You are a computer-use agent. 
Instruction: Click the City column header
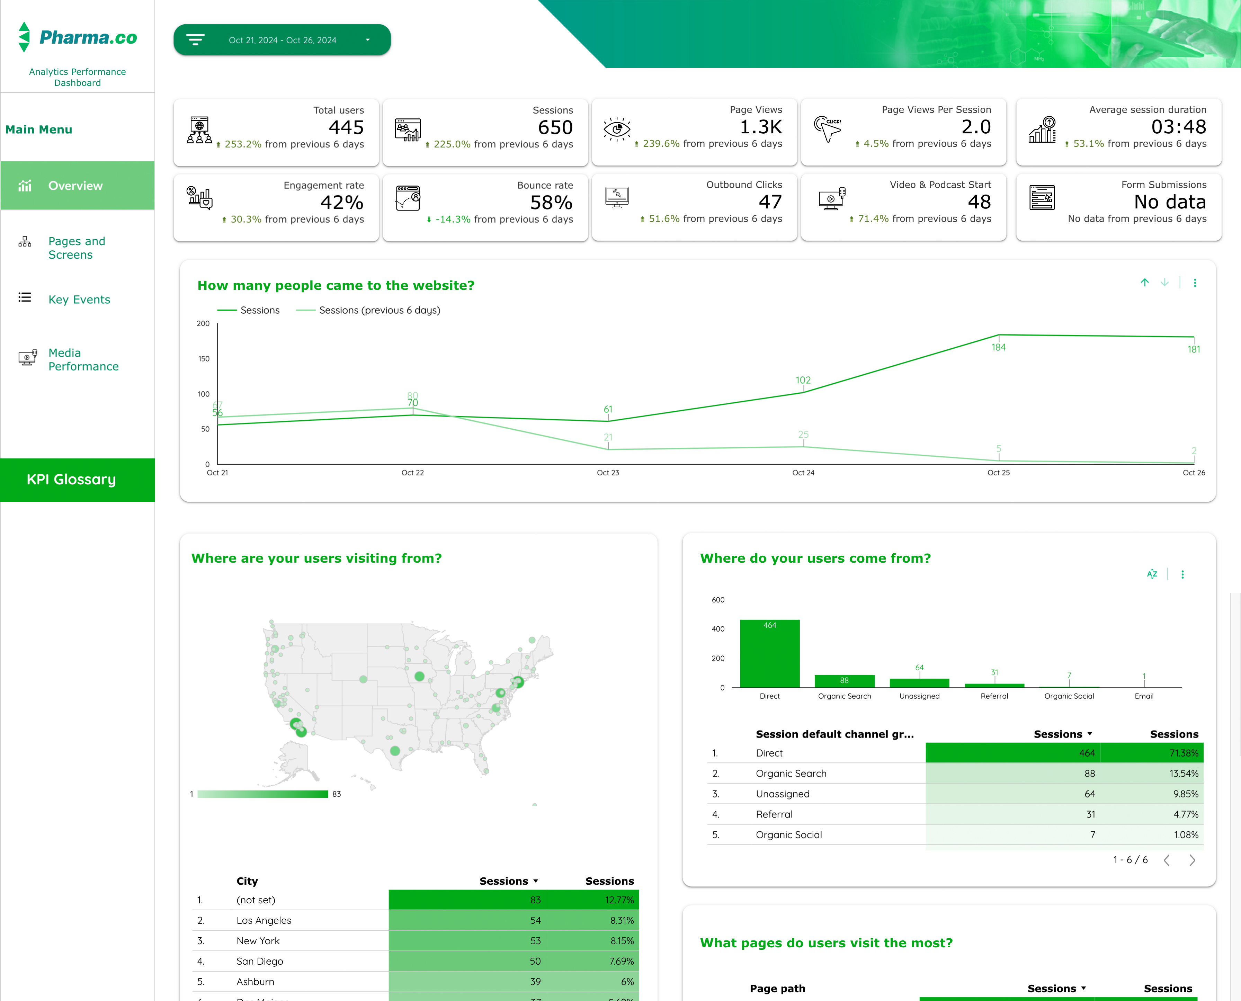pos(247,881)
